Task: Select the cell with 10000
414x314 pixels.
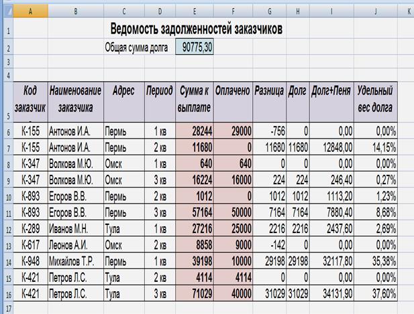Action: point(233,261)
